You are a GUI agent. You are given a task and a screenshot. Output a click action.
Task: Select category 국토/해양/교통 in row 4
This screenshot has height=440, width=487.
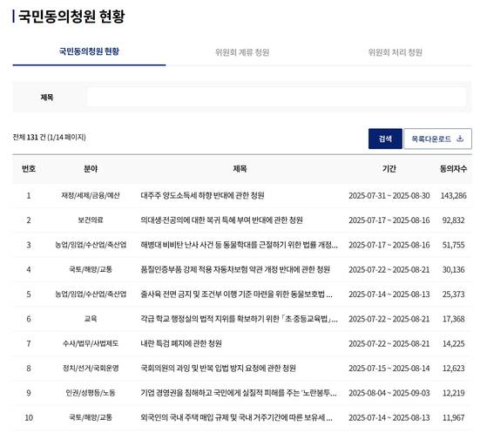point(91,269)
